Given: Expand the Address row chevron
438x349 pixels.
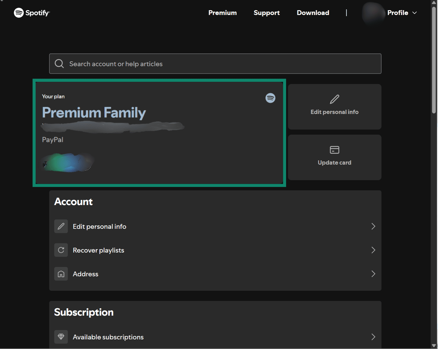Looking at the screenshot, I should [373, 274].
